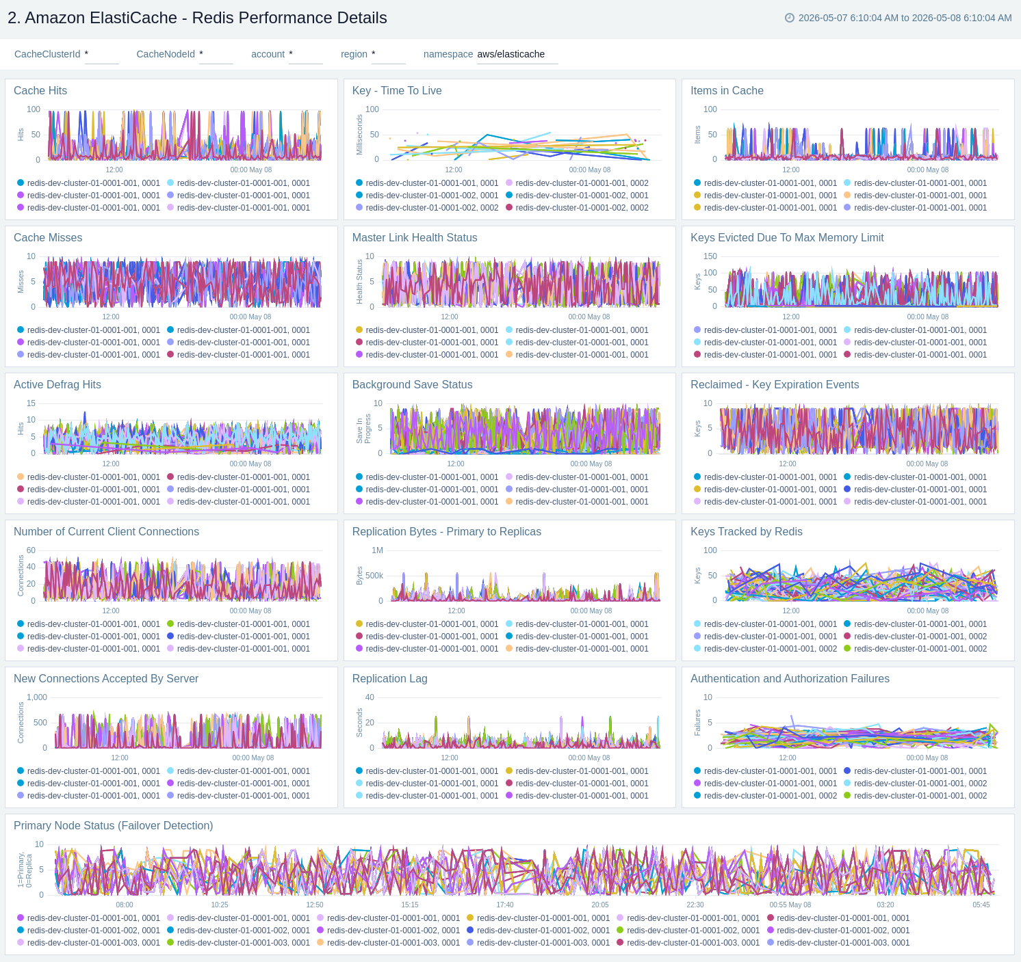Click the Save In Progress axis label
1021x962 pixels.
[363, 429]
